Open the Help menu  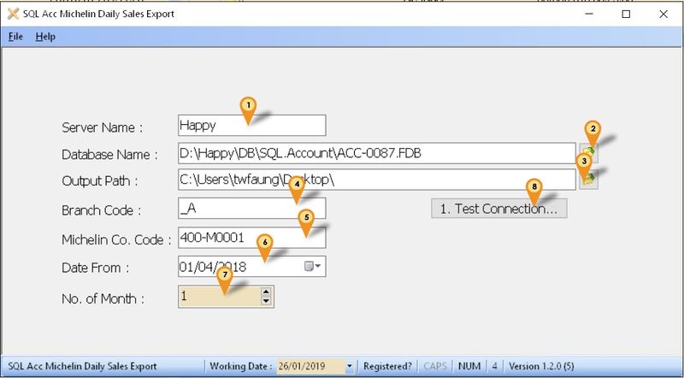coord(45,37)
